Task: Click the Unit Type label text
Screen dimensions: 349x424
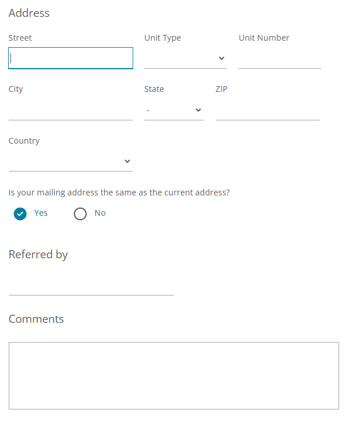Action: click(162, 38)
